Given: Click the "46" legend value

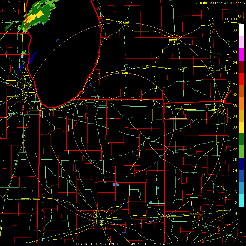Looking at the screenshot, I should pyautogui.click(x=235, y=84).
